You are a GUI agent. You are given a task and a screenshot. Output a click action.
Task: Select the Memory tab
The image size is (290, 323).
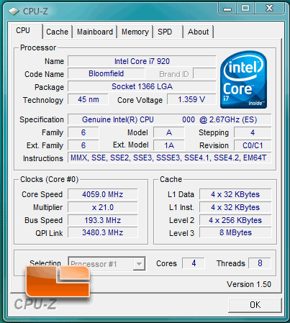[x=135, y=32]
